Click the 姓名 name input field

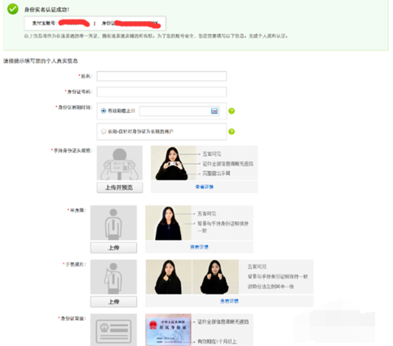click(x=161, y=76)
